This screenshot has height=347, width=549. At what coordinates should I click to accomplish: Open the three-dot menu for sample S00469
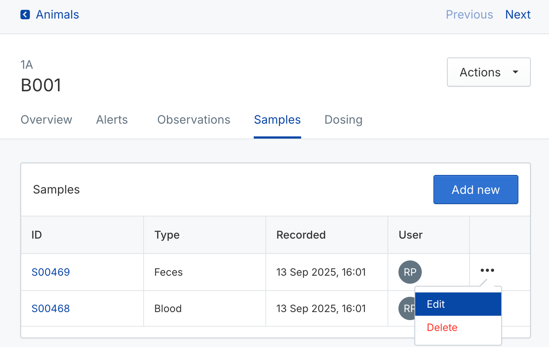tap(487, 270)
